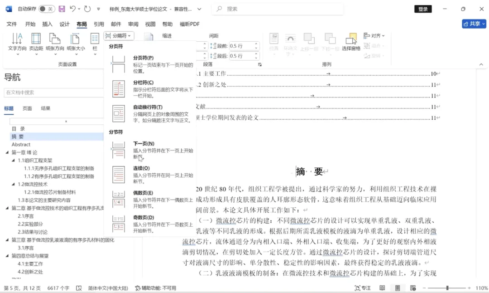Select the Abstract heading in navigation
Image resolution: width=489 pixels, height=293 pixels.
tap(21, 145)
